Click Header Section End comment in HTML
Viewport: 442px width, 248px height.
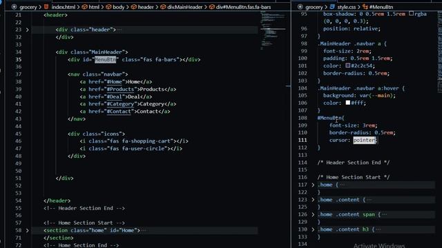tap(84, 208)
